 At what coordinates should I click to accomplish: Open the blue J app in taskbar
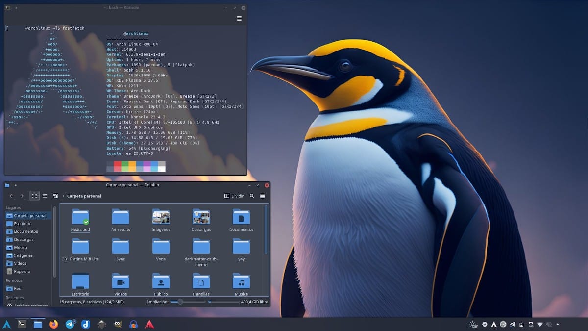[85, 324]
